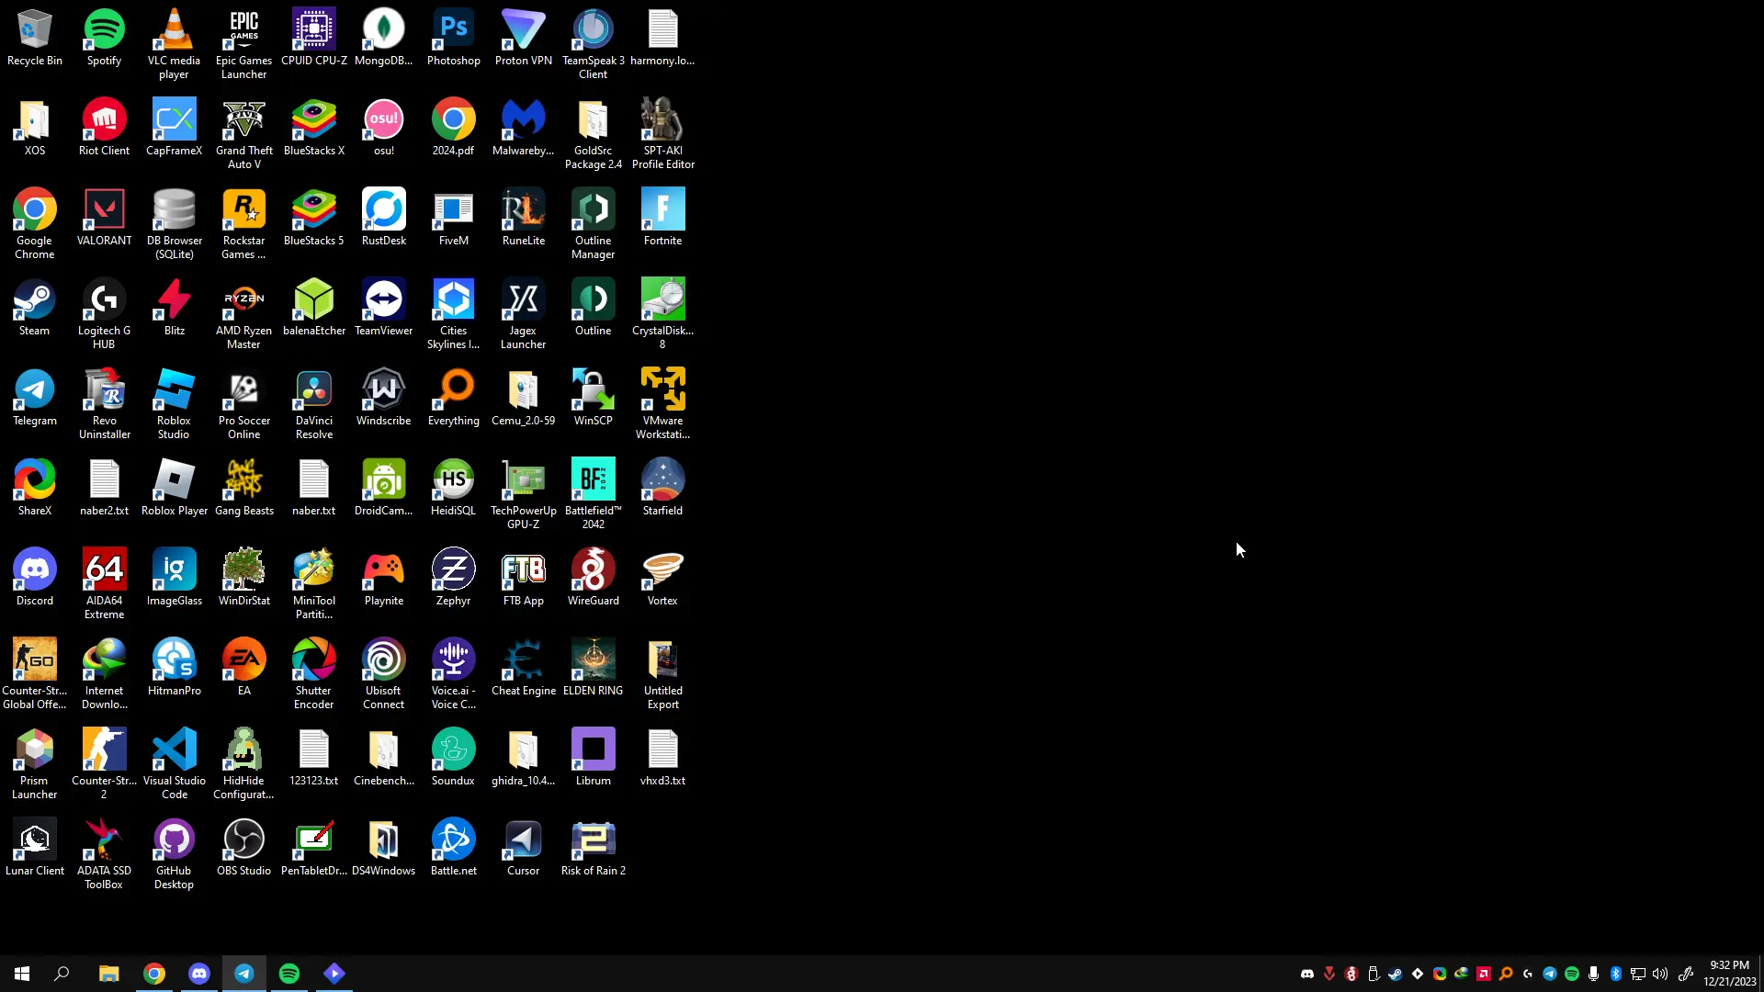Viewport: 1764px width, 992px height.
Task: Switch to Discord on the taskbar
Action: click(x=199, y=974)
